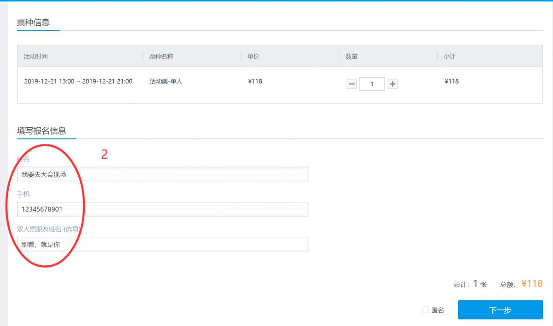Click the unit price ¥118 cell

pyautogui.click(x=255, y=81)
